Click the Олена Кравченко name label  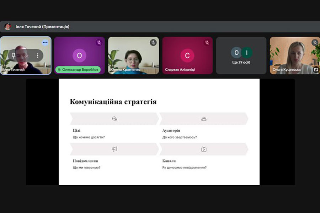tap(126, 70)
